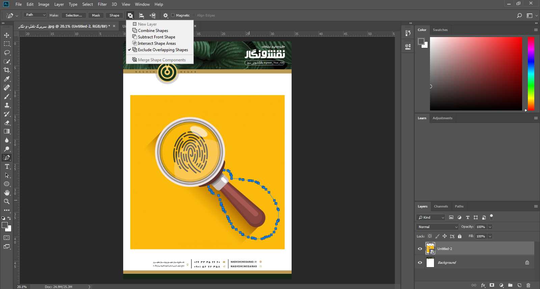Select the Zoom tool
Image resolution: width=540 pixels, height=289 pixels.
point(7,201)
